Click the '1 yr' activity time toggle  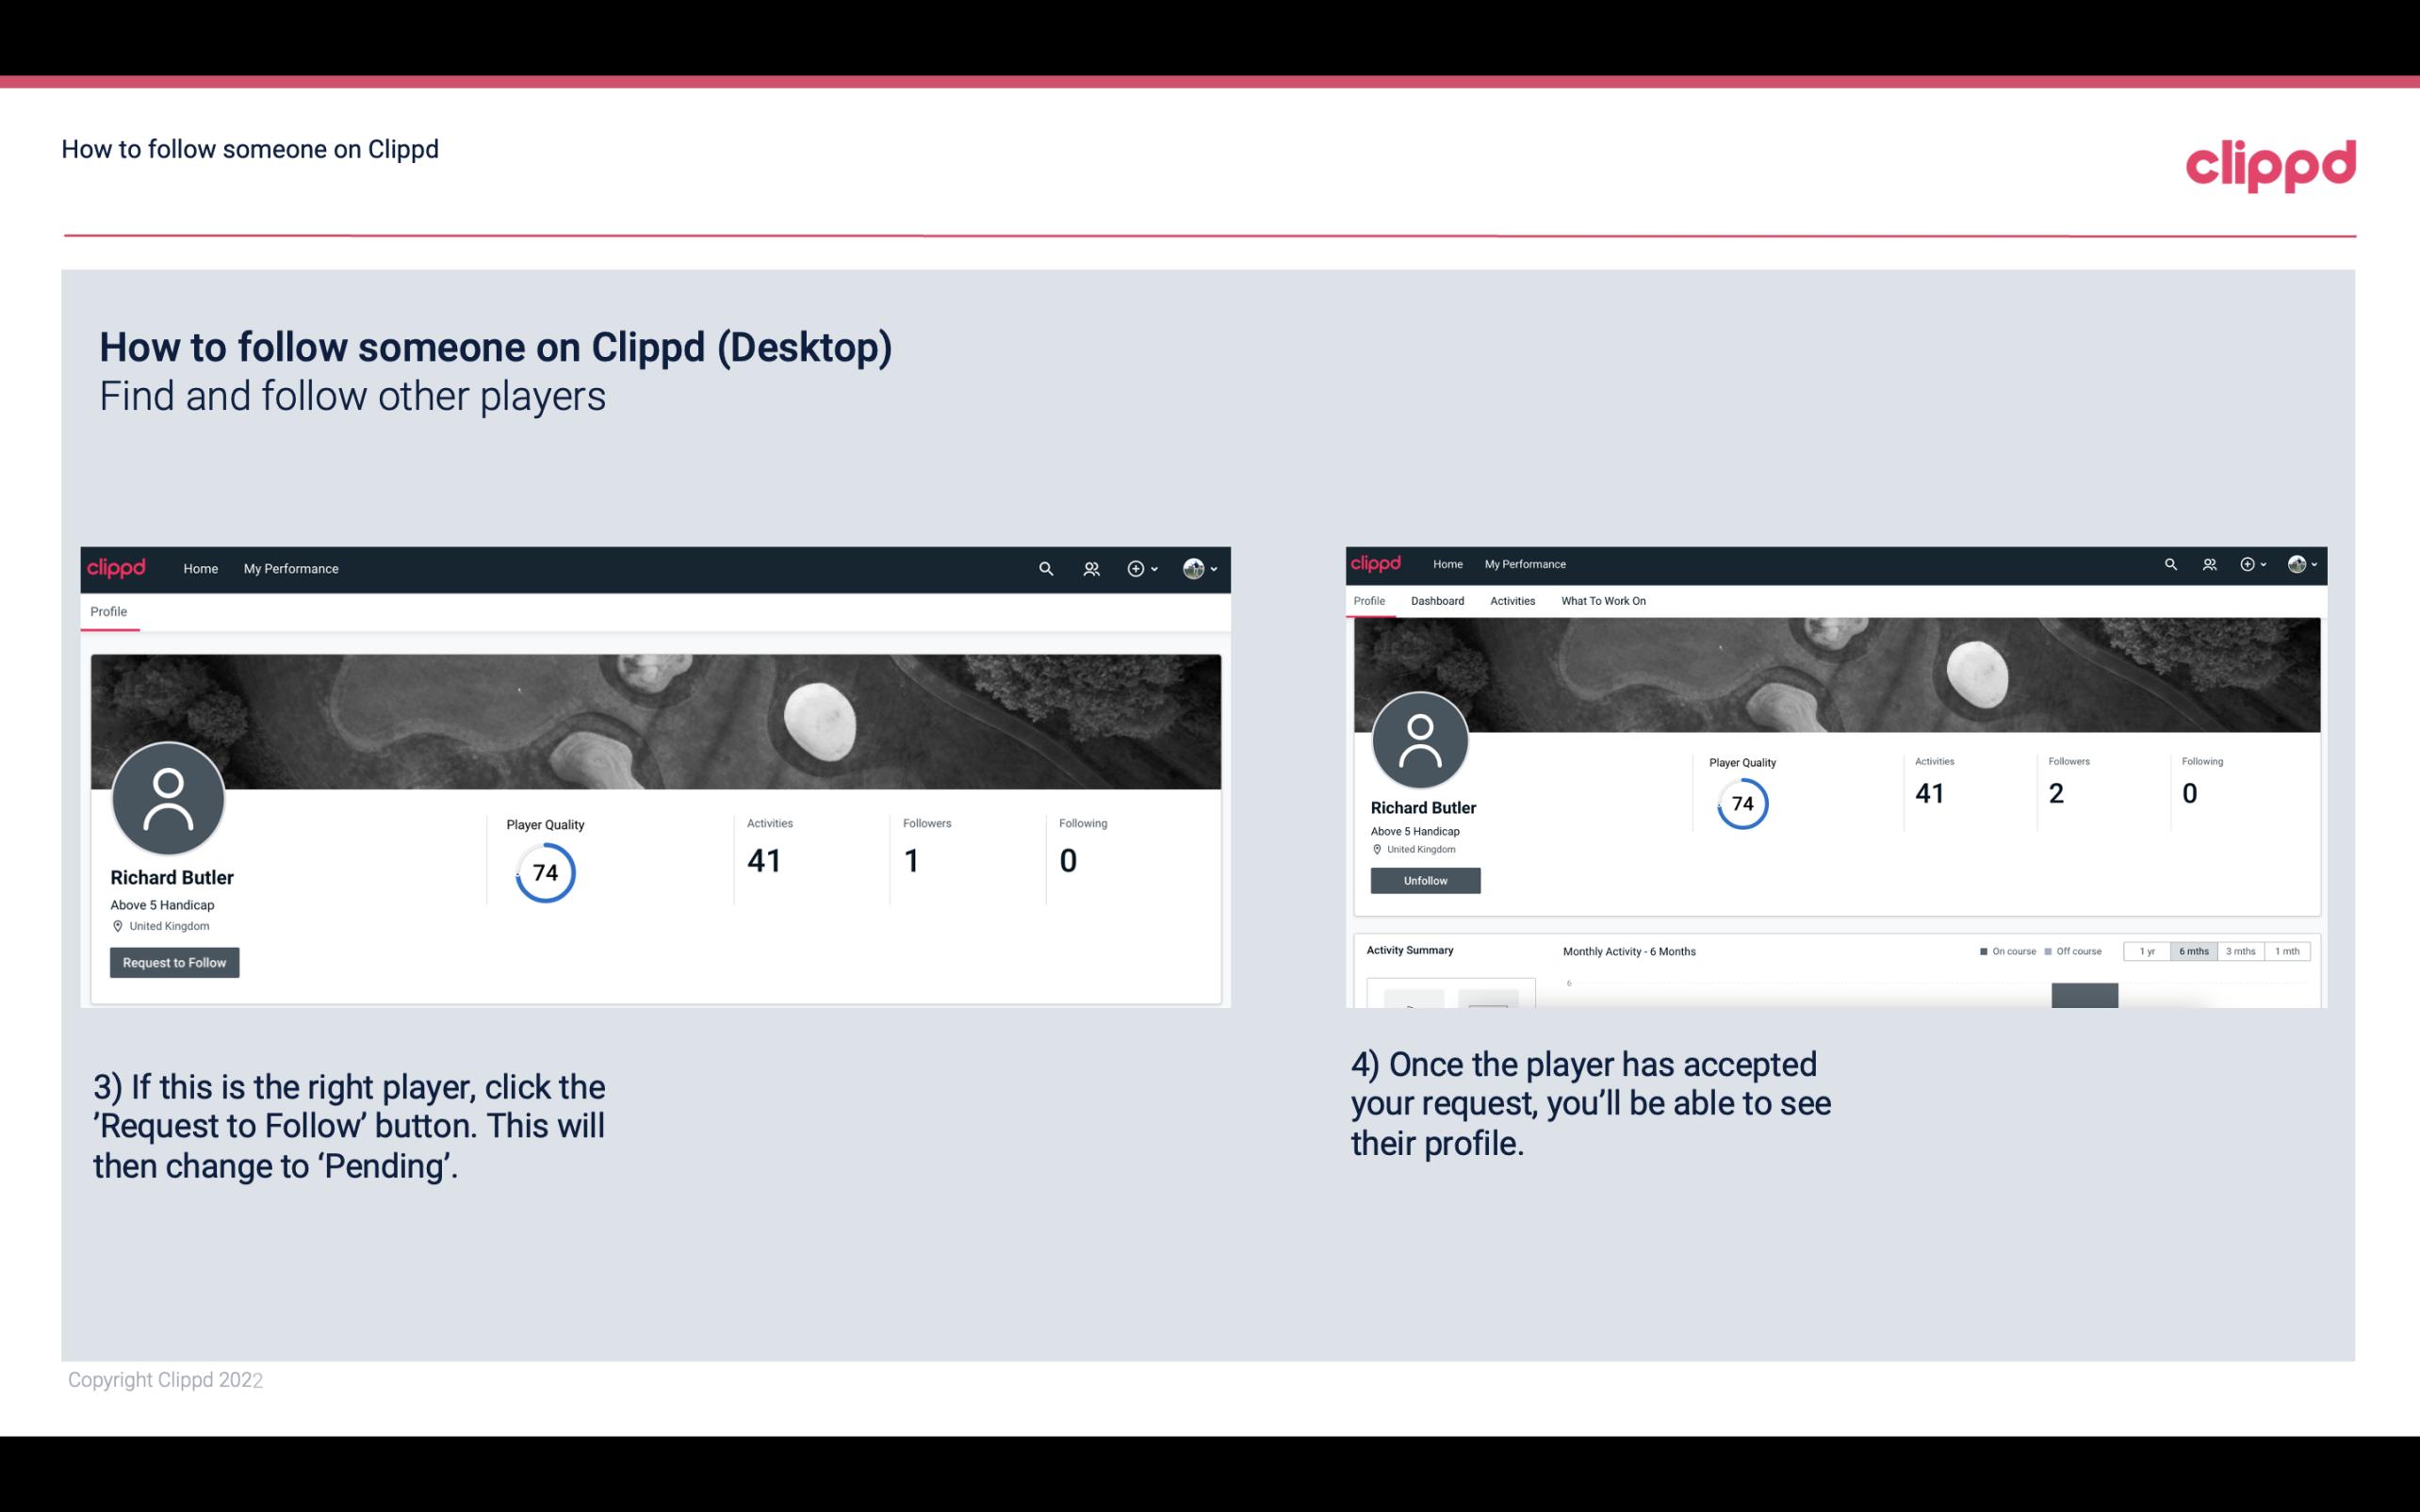coord(2147,950)
